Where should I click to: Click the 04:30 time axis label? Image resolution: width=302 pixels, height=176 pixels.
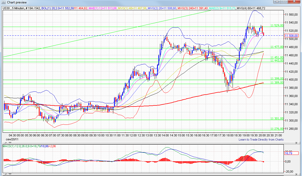point(12,136)
